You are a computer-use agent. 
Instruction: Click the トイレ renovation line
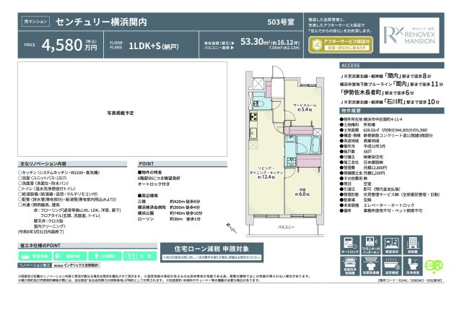[x=47, y=189]
